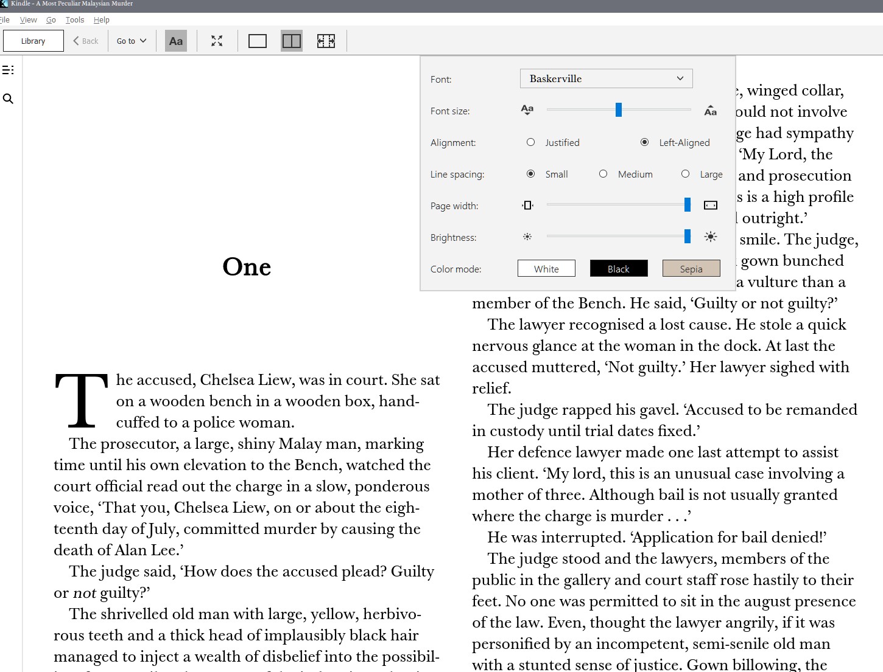Click the 'Line spacing:' label
The height and width of the screenshot is (672, 883).
pos(457,174)
